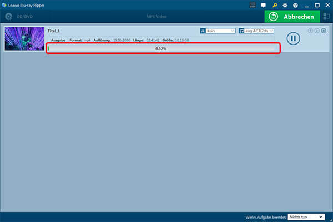333x222 pixels.
Task: Click the GPU acceleration chip icon
Action: 253,5
